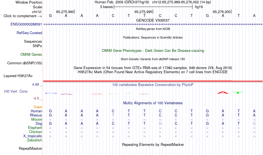
Task: Click 'Short Genetic Variants from dbSNP release 155'
Action: (x=153, y=59)
